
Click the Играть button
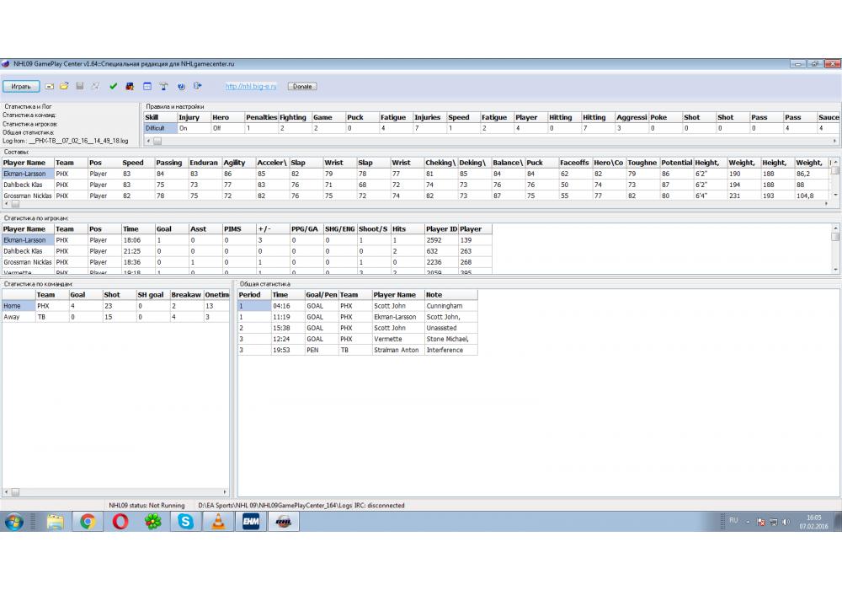pyautogui.click(x=21, y=86)
